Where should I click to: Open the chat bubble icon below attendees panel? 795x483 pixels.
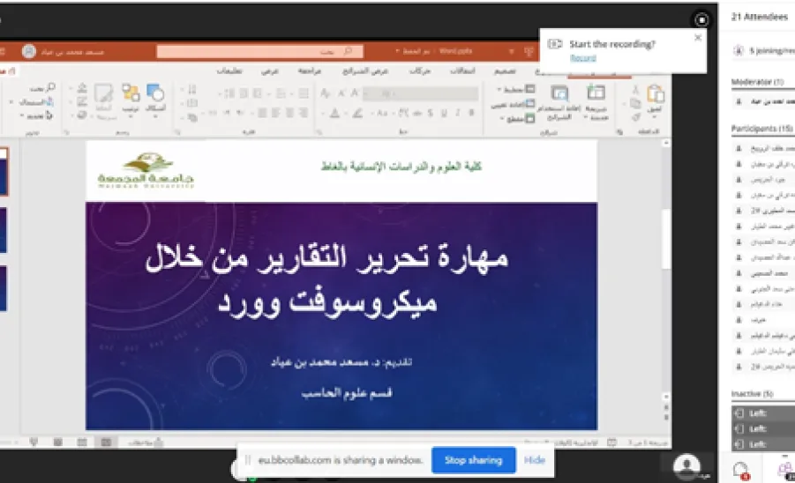tap(741, 470)
